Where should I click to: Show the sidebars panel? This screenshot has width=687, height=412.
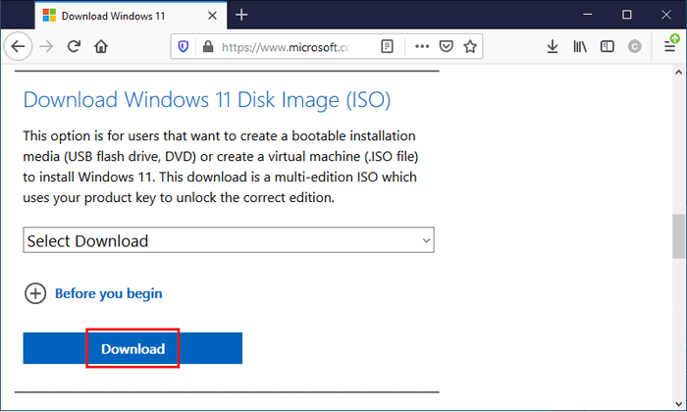[608, 46]
